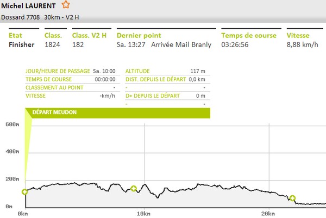Click the checkpoint marker just before 10 km
The width and height of the screenshot is (326, 218).
(x=134, y=189)
